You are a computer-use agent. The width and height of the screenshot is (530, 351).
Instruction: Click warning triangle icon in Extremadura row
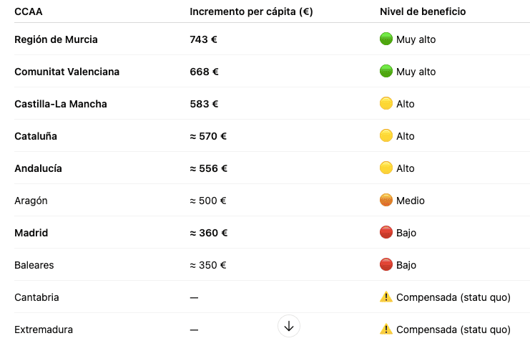click(x=386, y=330)
